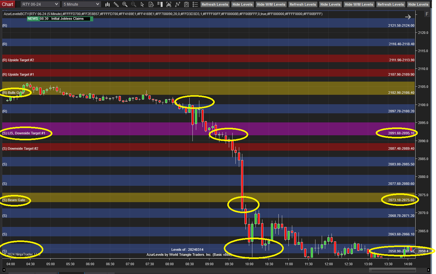Toggle the Data Box icon
The width and height of the screenshot is (436, 274).
151,4
